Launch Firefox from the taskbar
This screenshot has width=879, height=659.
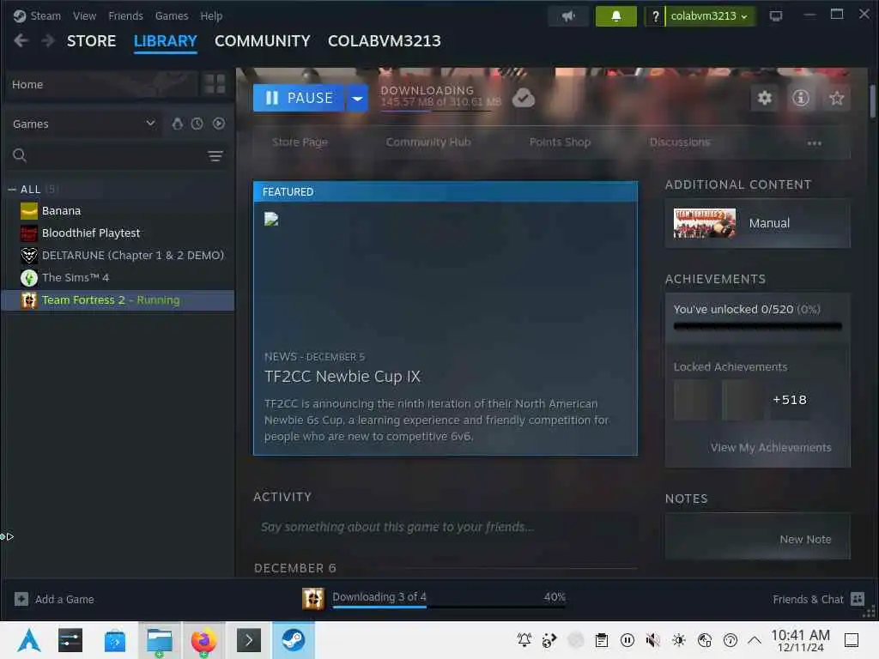[203, 640]
